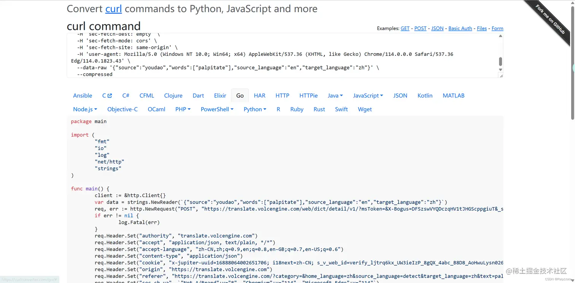Screen dimensions: 575x283
Task: Load the JSON example
Action: [x=437, y=28]
